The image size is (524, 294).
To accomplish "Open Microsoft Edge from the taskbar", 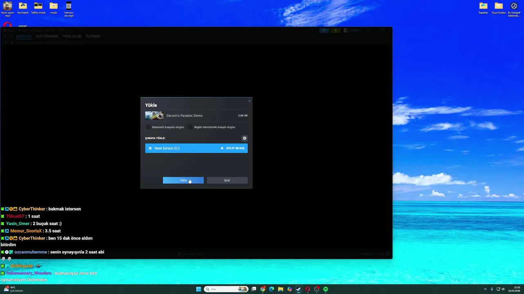I will (x=271, y=289).
